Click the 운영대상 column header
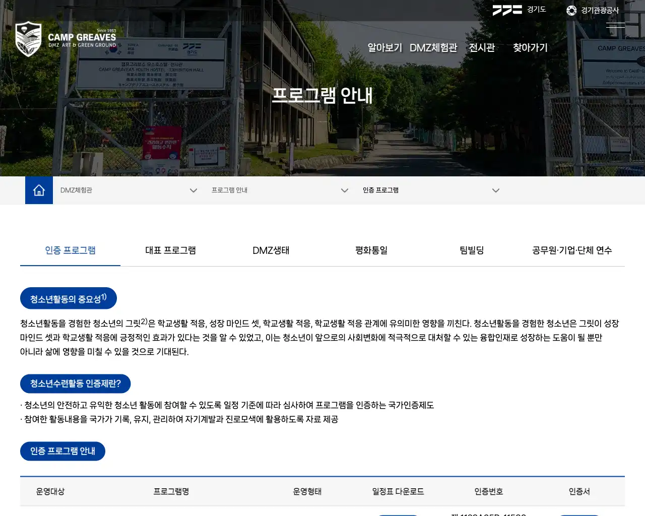Viewport: 645px width, 516px height. [50, 491]
